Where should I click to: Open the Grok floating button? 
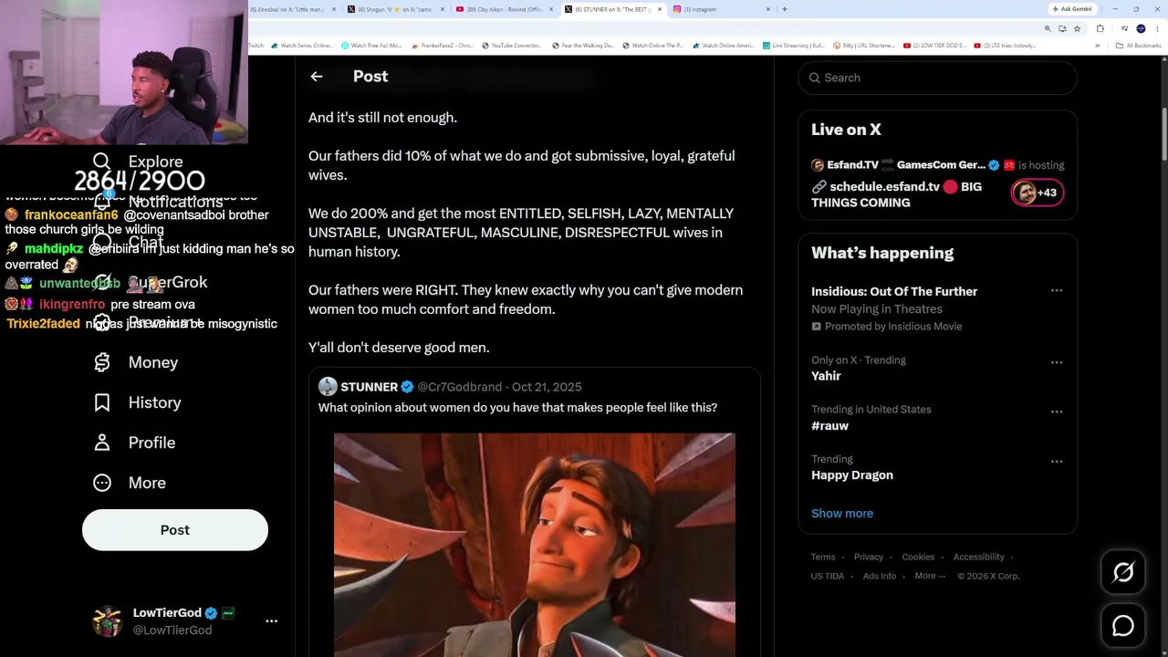pyautogui.click(x=1123, y=572)
